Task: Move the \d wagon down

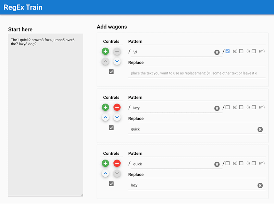Action: pos(117,61)
